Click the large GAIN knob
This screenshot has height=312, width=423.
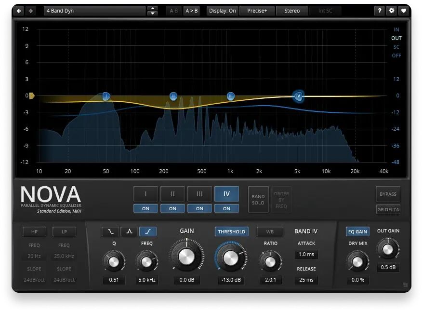click(186, 256)
